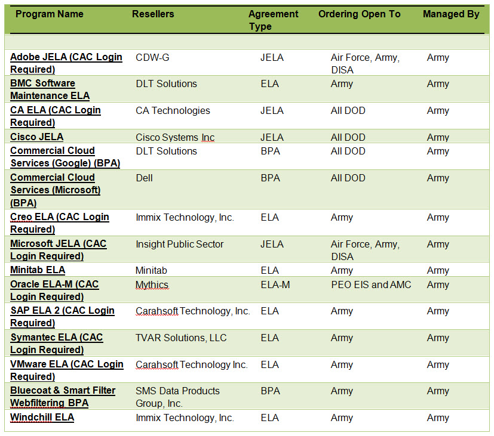Follow the CA ELA (CAC Login Required) link

pyautogui.click(x=56, y=116)
